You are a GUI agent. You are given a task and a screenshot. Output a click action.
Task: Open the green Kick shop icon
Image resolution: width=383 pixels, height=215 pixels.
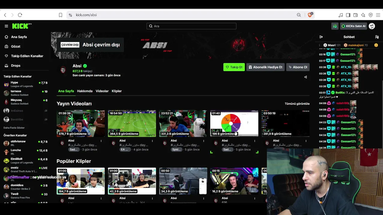[335, 26]
